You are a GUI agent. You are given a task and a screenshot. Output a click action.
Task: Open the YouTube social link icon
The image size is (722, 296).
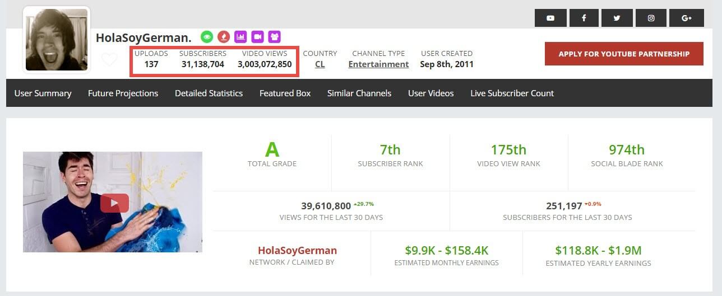coord(550,18)
